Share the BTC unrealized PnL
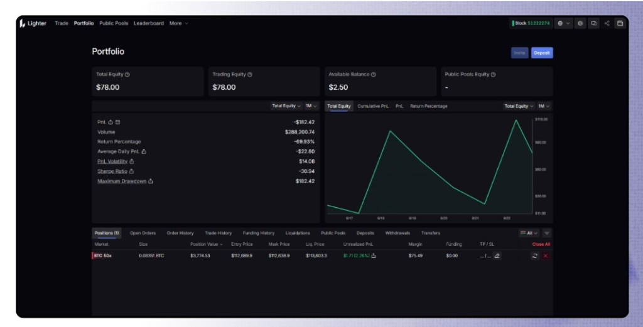The height and width of the screenshot is (327, 643). pyautogui.click(x=374, y=256)
